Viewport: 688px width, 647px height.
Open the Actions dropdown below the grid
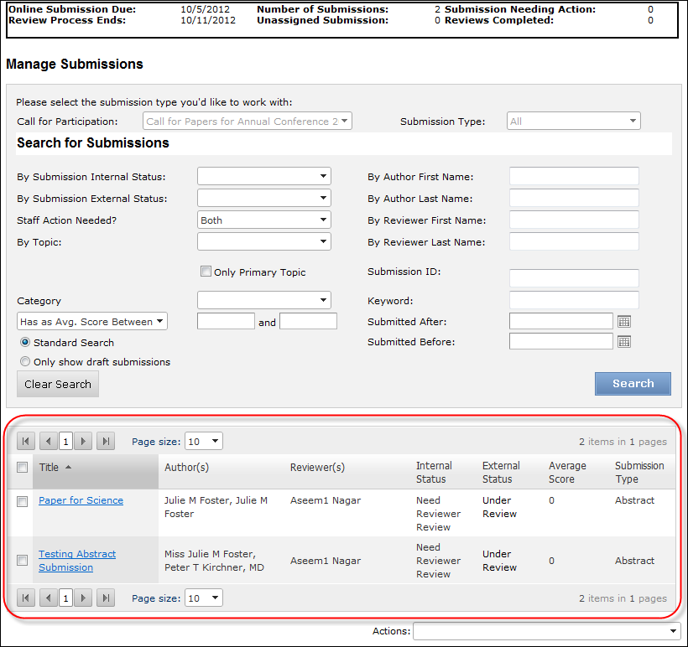[546, 631]
